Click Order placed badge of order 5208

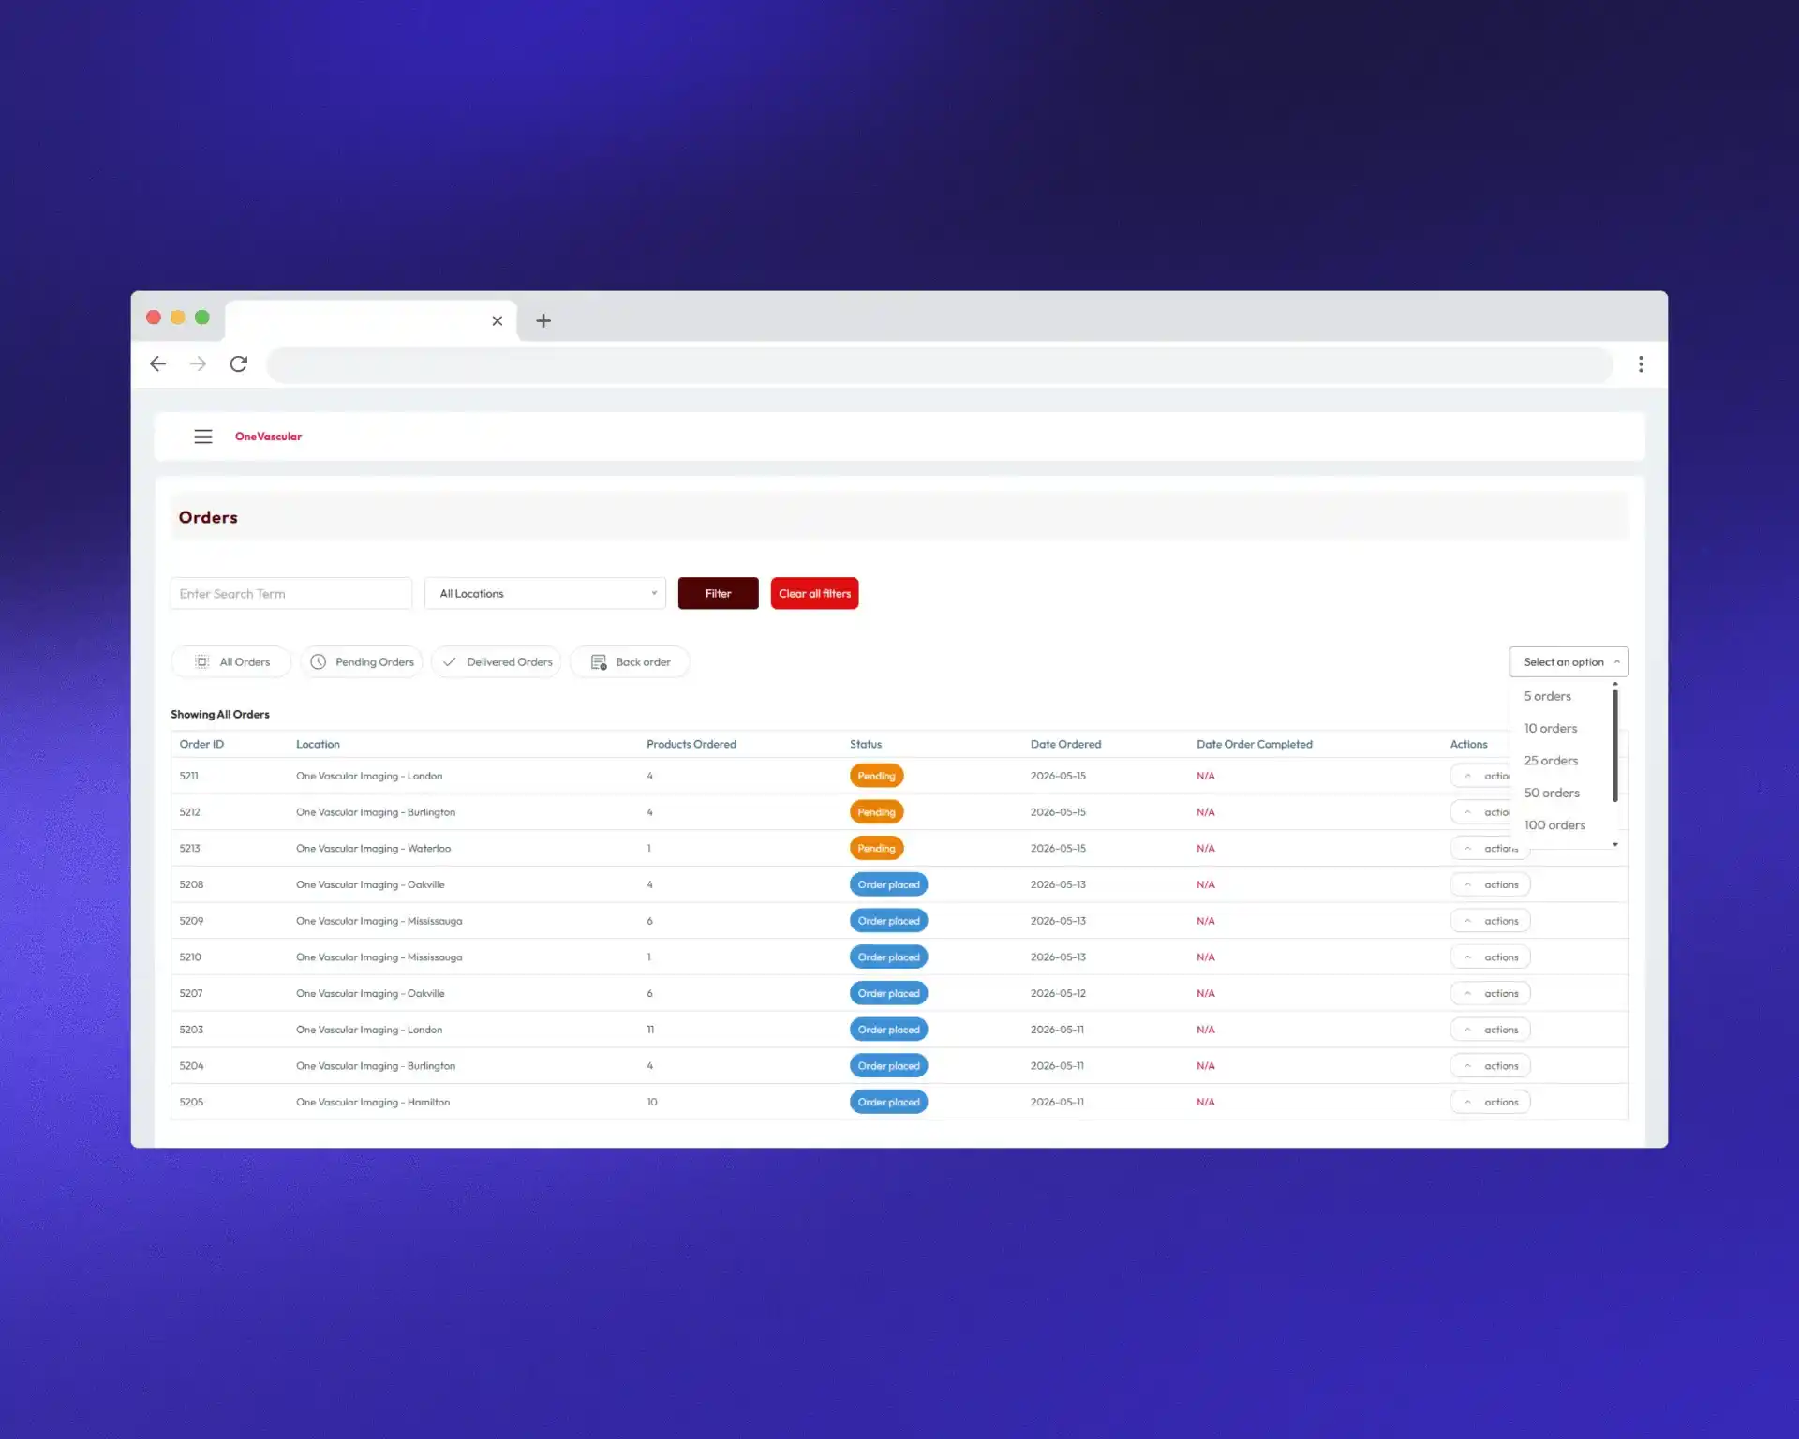[x=889, y=885]
